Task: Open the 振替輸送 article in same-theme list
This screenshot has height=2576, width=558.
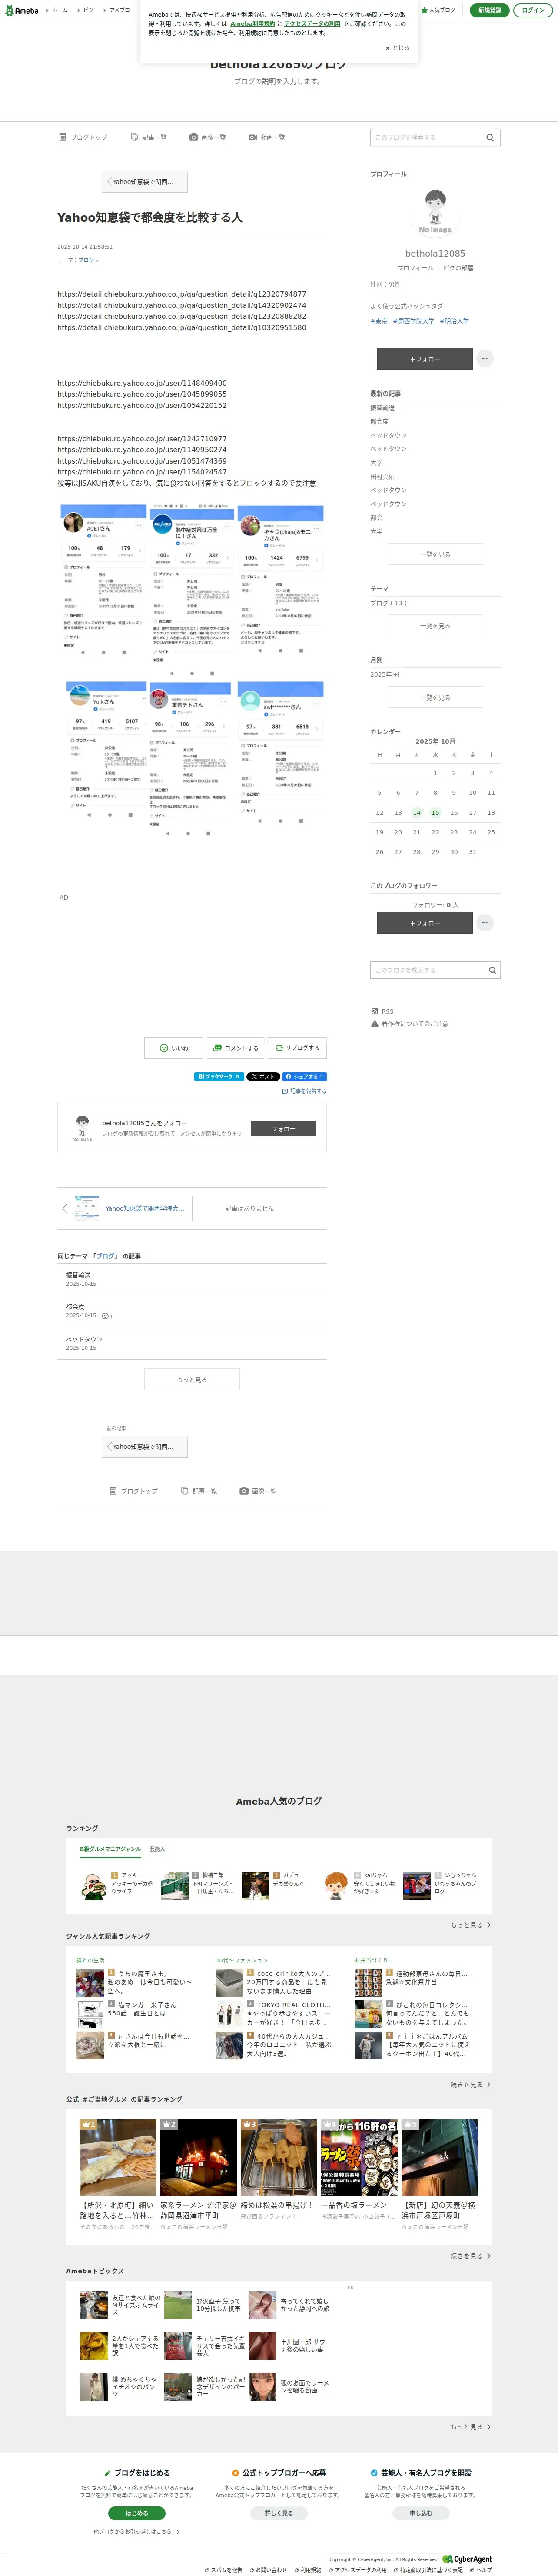Action: pyautogui.click(x=78, y=1275)
